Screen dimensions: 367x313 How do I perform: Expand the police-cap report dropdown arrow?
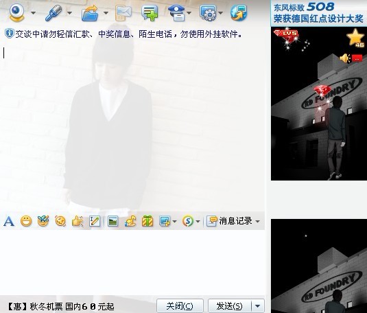[x=189, y=13]
